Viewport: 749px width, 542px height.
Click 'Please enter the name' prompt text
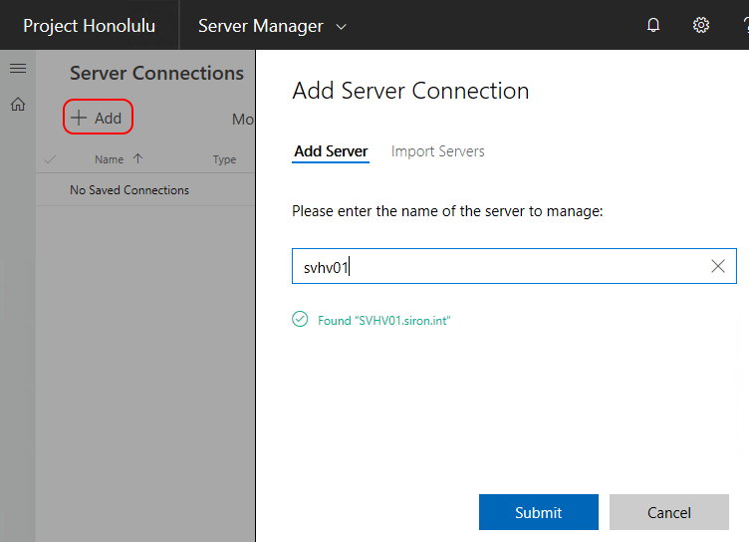(x=447, y=211)
